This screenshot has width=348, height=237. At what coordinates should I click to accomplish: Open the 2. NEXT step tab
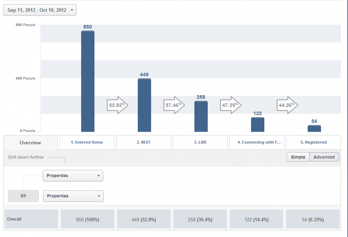(x=143, y=142)
